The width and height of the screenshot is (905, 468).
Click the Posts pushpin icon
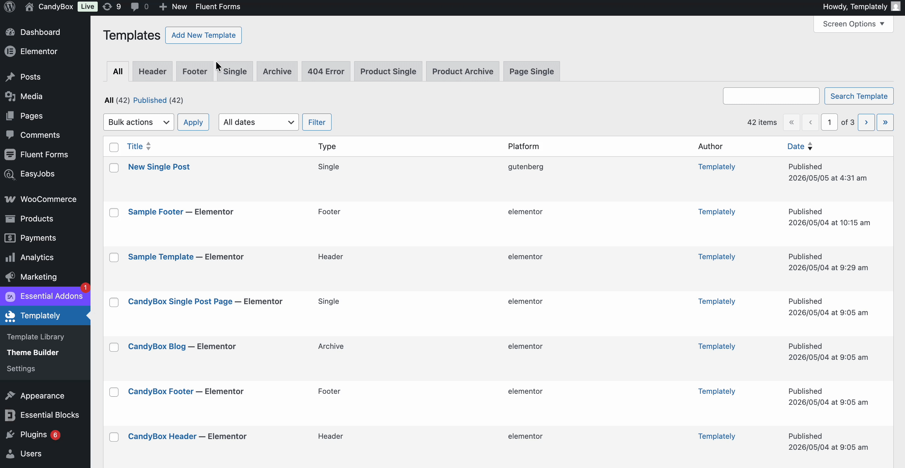point(10,77)
